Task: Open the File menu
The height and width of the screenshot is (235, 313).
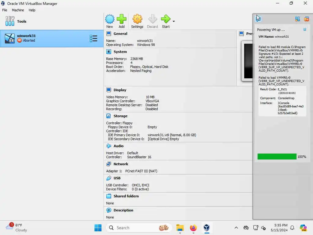Action: 5,10
